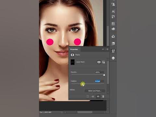Click the document horizontal scrollbar
156x117 pixels.
click(x=85, y=112)
